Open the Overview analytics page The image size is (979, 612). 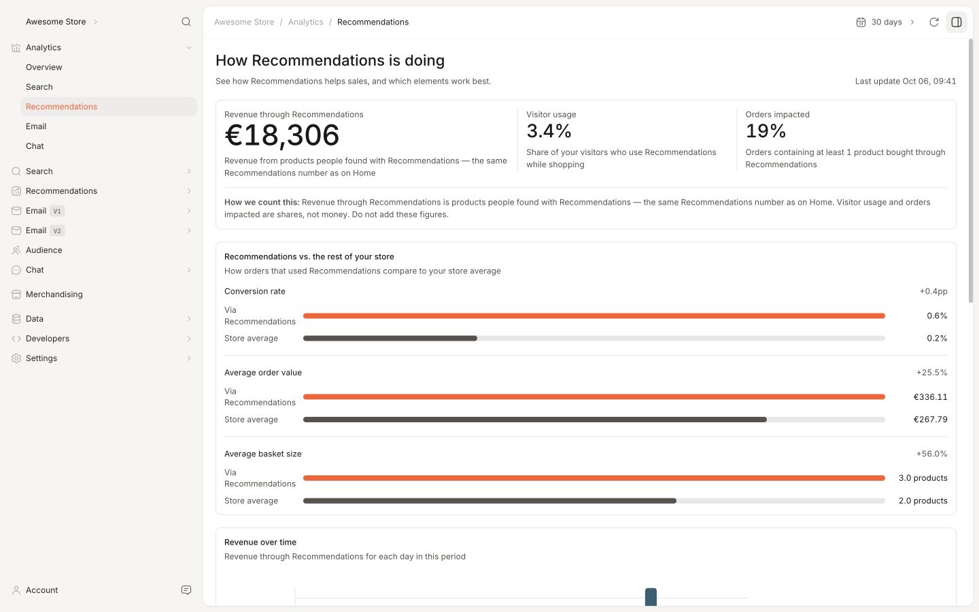tap(109, 67)
